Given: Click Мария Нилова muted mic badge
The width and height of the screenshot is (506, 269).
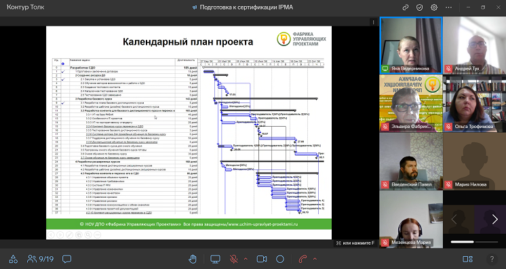Looking at the screenshot, I should pyautogui.click(x=448, y=184).
